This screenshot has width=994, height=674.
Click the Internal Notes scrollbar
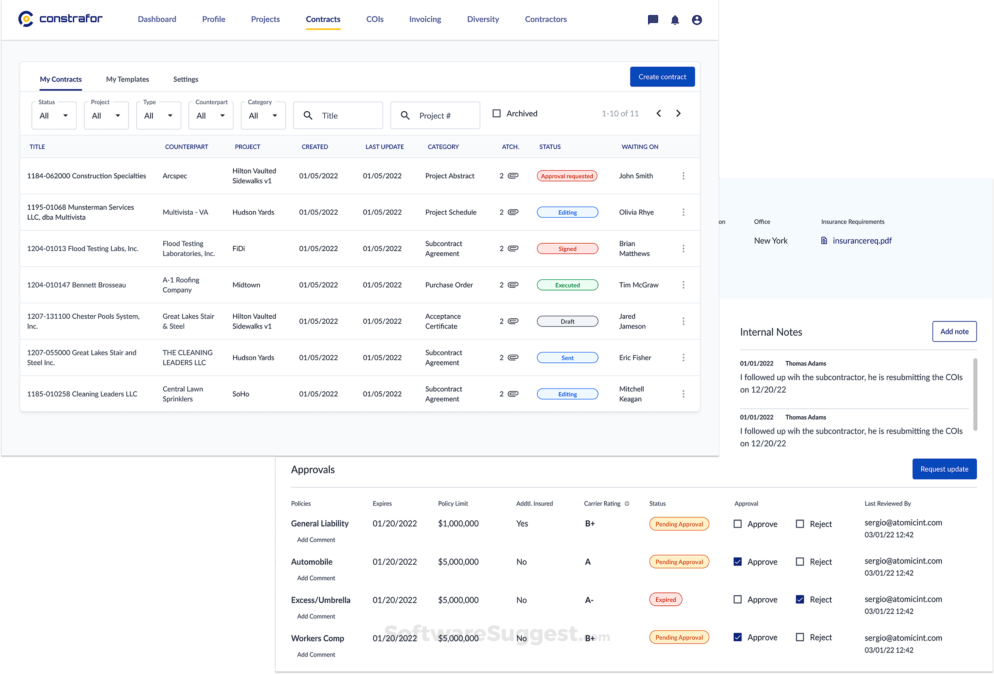coord(975,394)
